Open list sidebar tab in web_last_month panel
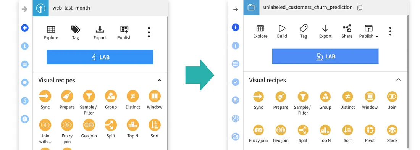Viewport: 420px width, 150px height. (x=25, y=64)
